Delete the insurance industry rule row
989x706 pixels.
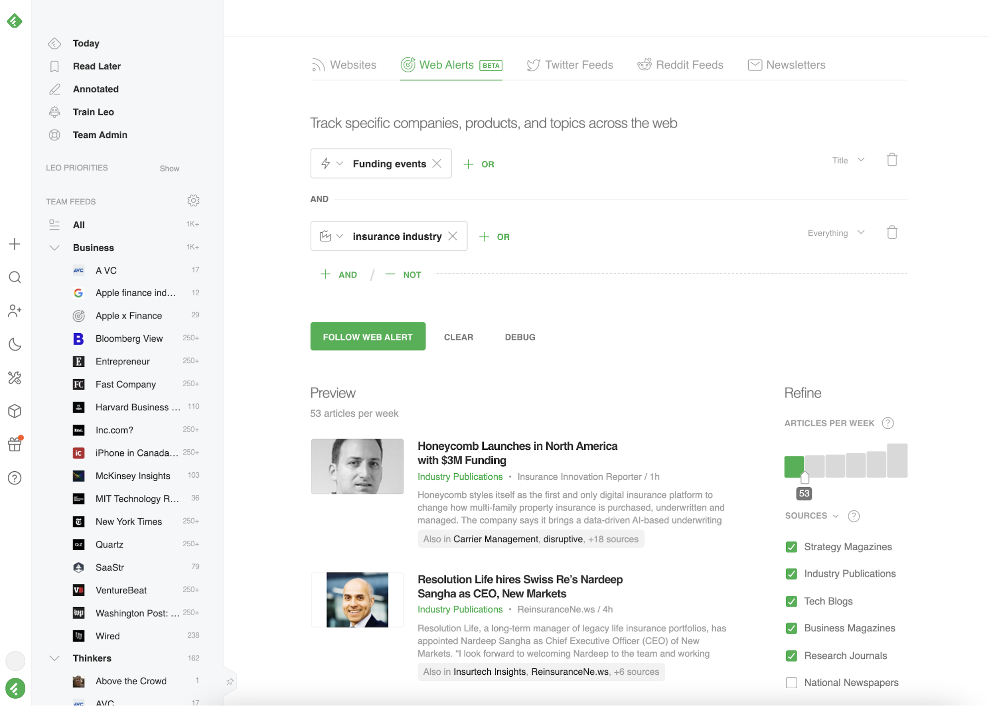[892, 232]
